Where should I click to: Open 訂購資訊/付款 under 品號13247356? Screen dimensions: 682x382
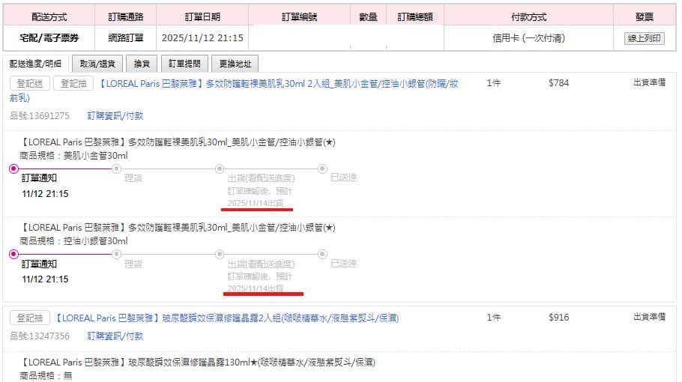pos(115,336)
